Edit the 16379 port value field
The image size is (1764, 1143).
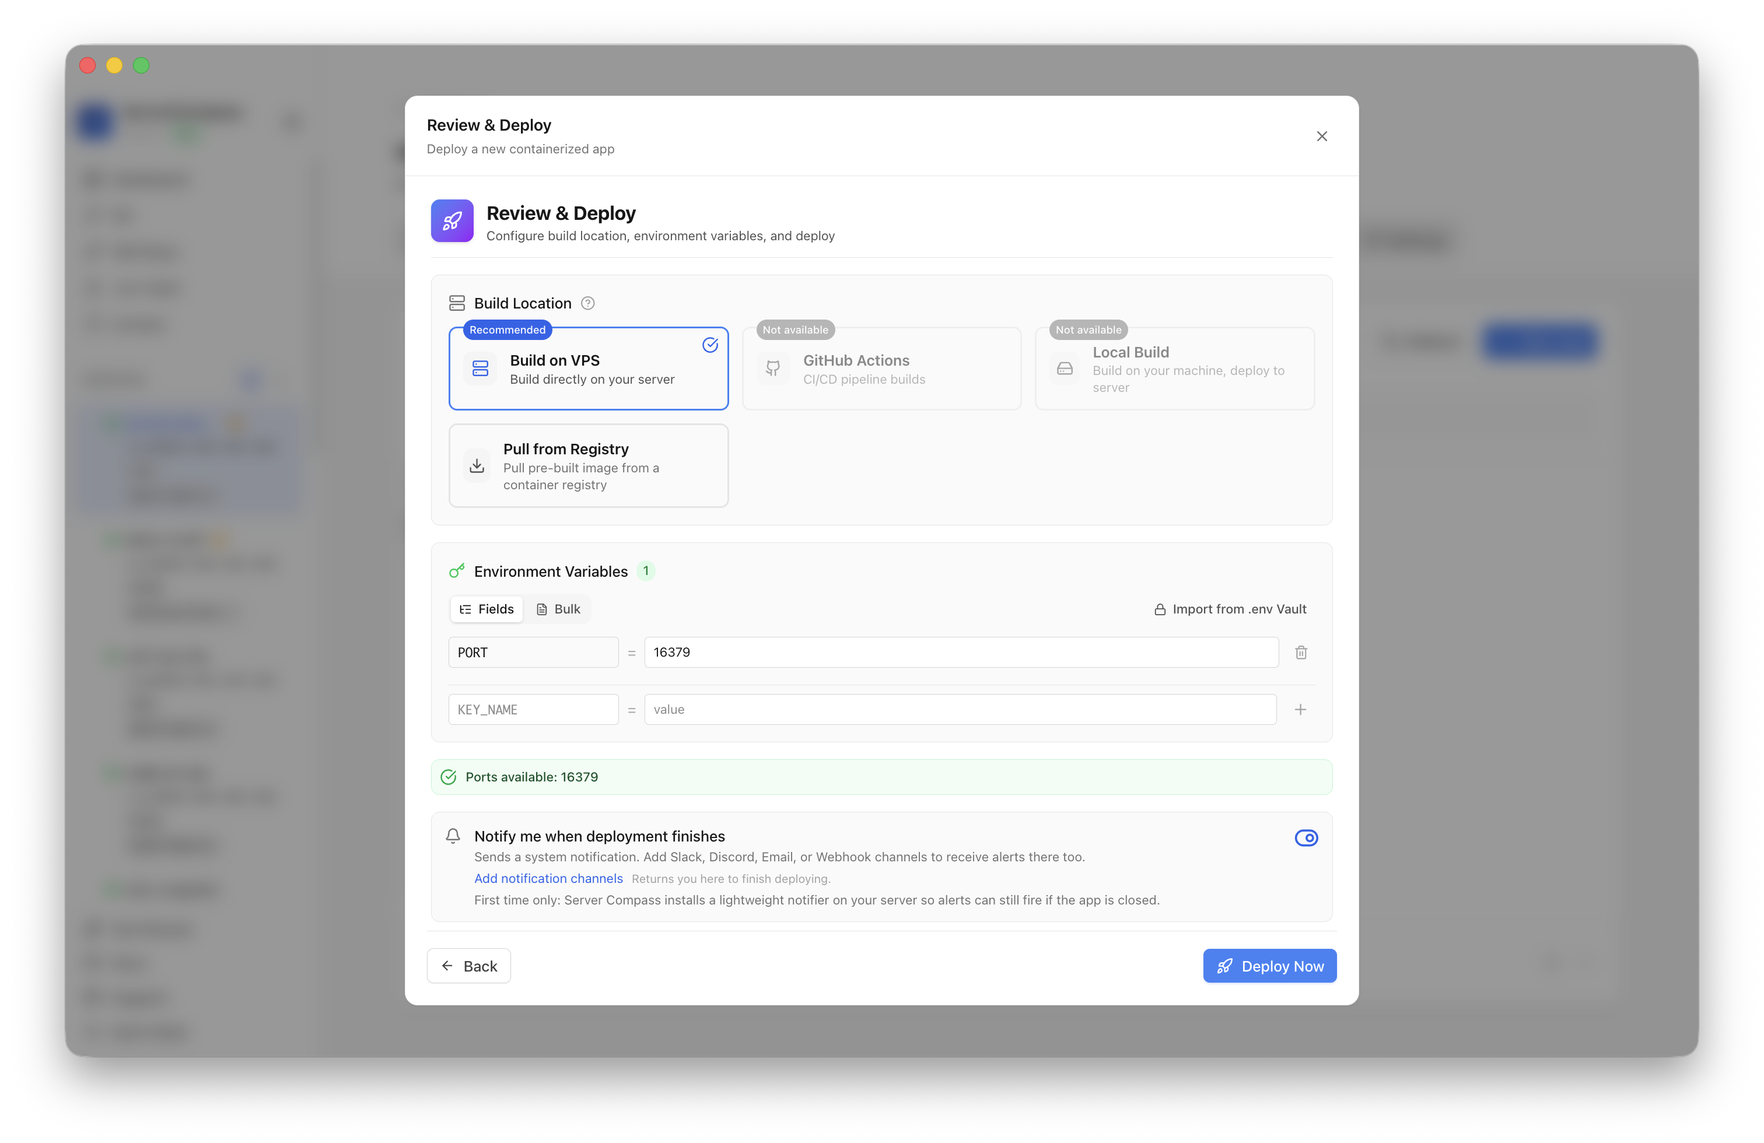point(961,652)
